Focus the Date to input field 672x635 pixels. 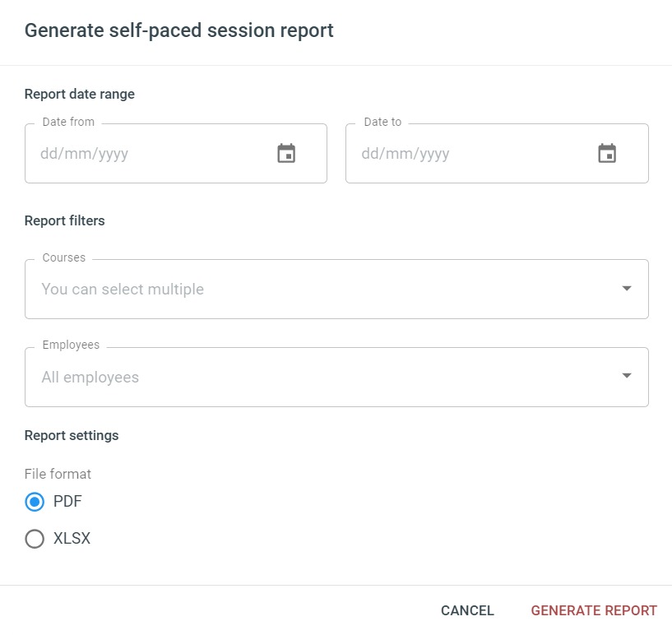(x=497, y=153)
